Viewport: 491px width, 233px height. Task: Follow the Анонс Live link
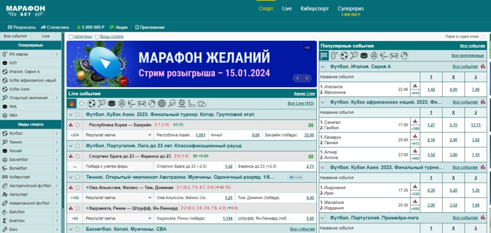304,93
